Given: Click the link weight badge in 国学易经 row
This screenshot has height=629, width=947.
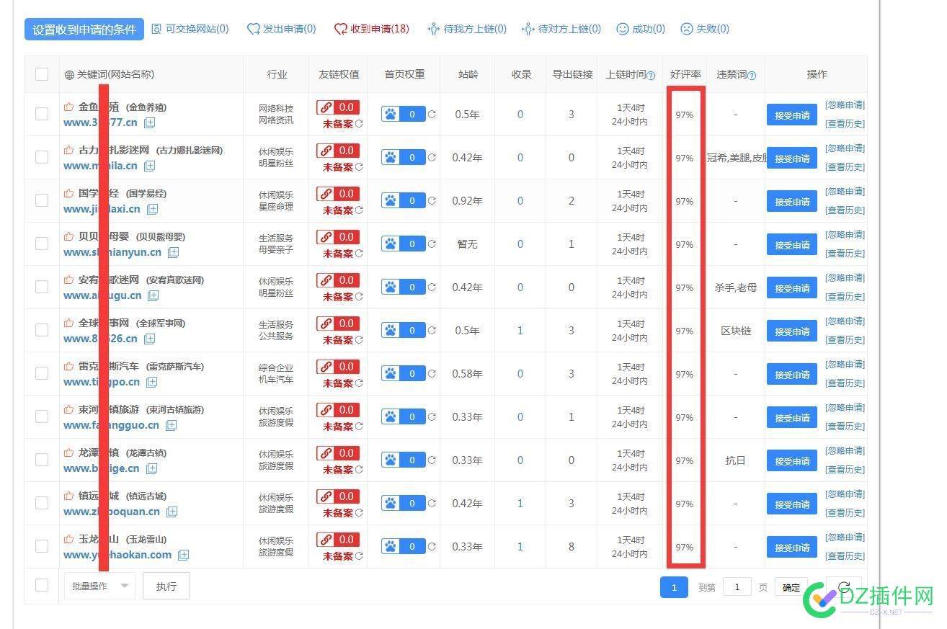Looking at the screenshot, I should coord(338,193).
